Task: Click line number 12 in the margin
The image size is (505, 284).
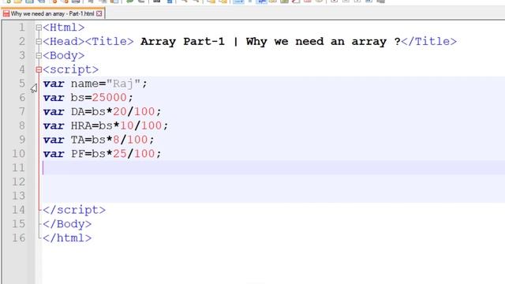Action: [x=18, y=181]
